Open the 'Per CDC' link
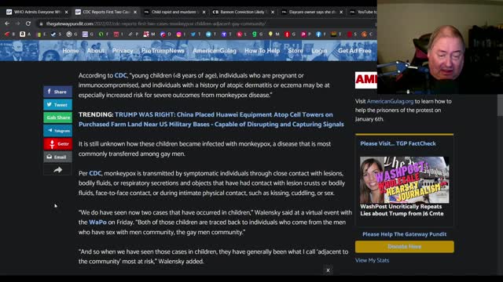The image size is (503, 282). point(95,173)
